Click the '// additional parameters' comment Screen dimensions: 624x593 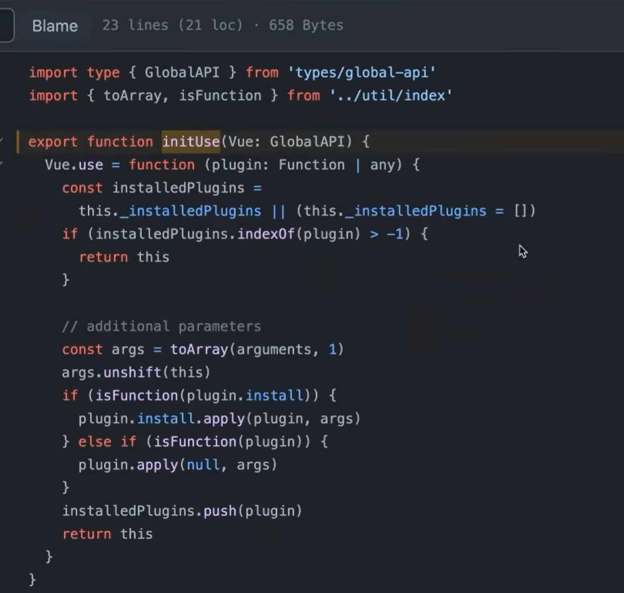(x=162, y=326)
